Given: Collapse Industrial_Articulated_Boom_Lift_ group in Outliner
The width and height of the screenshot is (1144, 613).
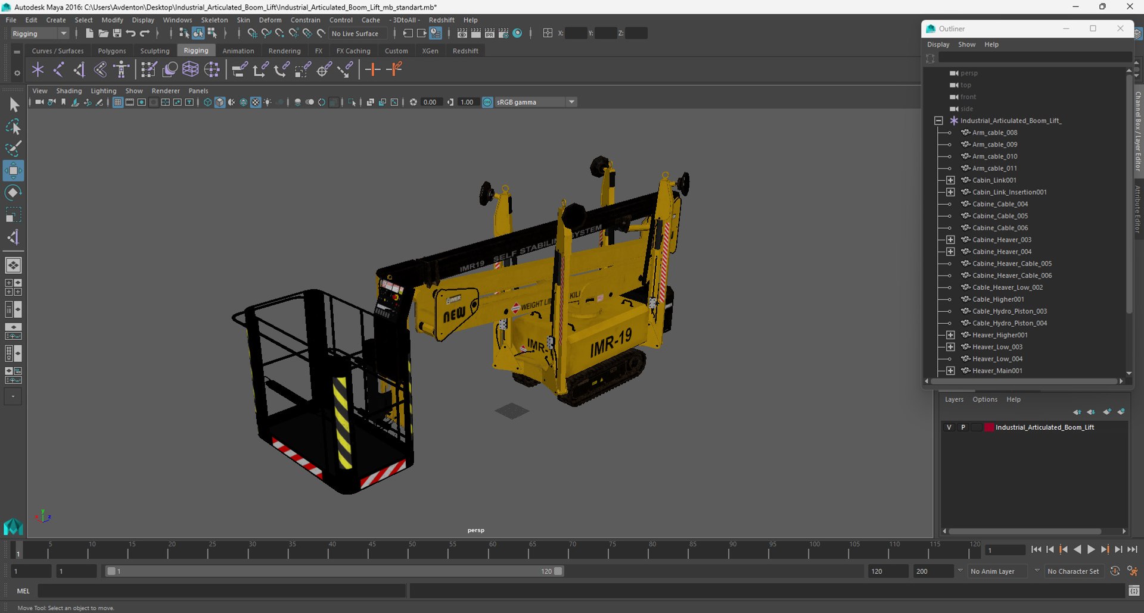Looking at the screenshot, I should 938,121.
